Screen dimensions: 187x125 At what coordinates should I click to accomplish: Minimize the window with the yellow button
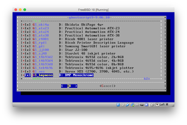point(20,10)
